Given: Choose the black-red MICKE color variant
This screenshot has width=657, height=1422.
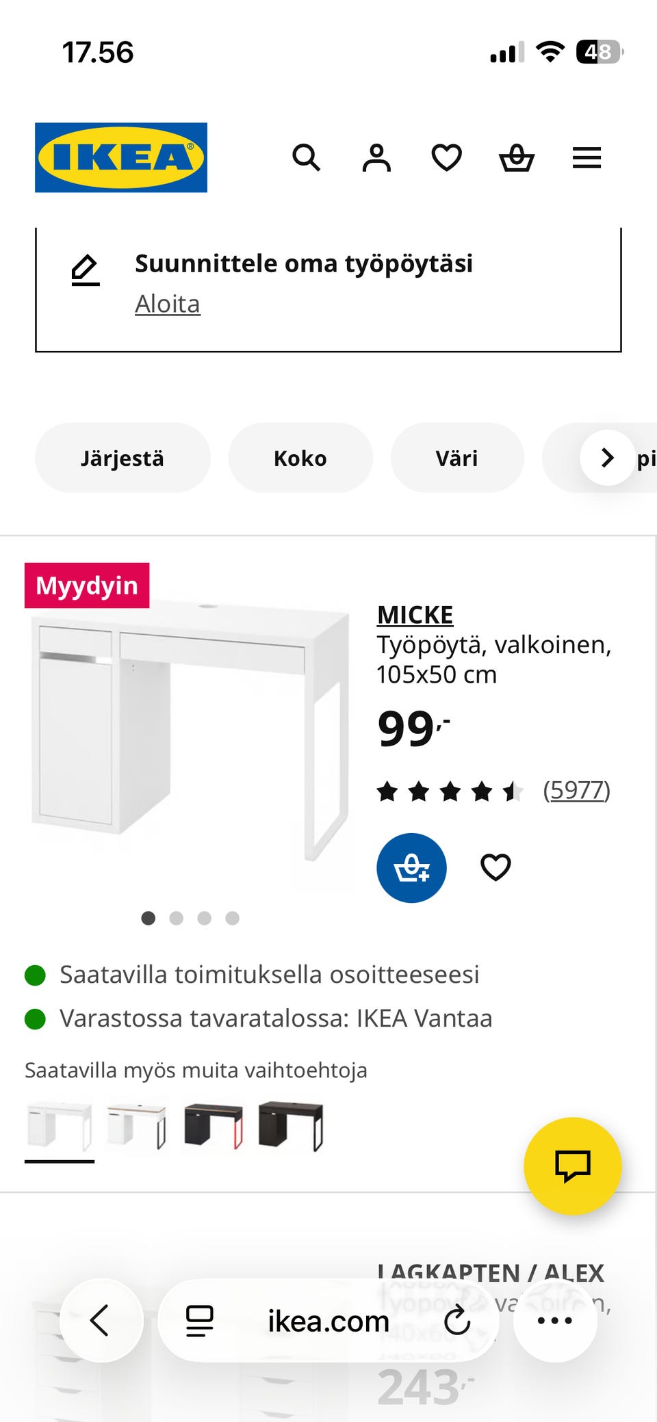Looking at the screenshot, I should [x=214, y=1127].
